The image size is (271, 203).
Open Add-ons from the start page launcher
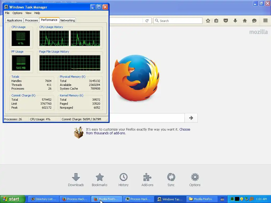point(147,180)
